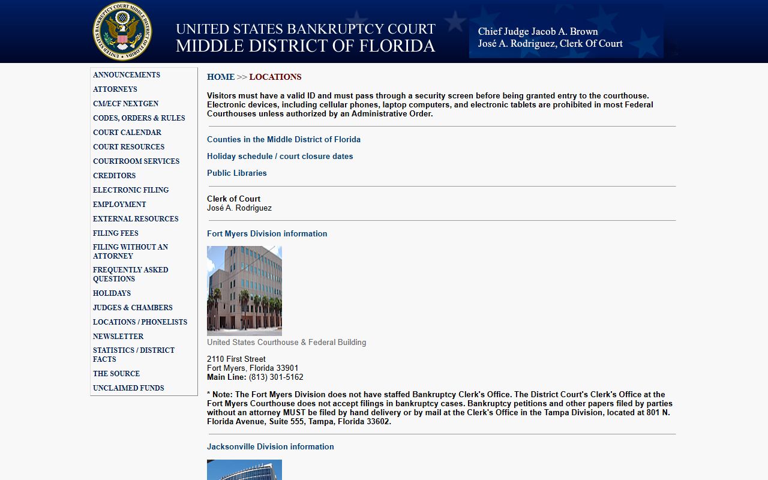Open the Court Calendar

pyautogui.click(x=127, y=133)
